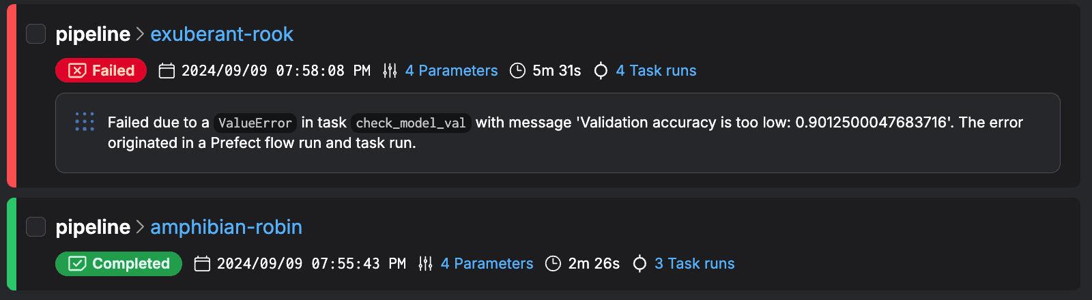Click the sliders icon beside amphibian-robin parameters

click(425, 264)
